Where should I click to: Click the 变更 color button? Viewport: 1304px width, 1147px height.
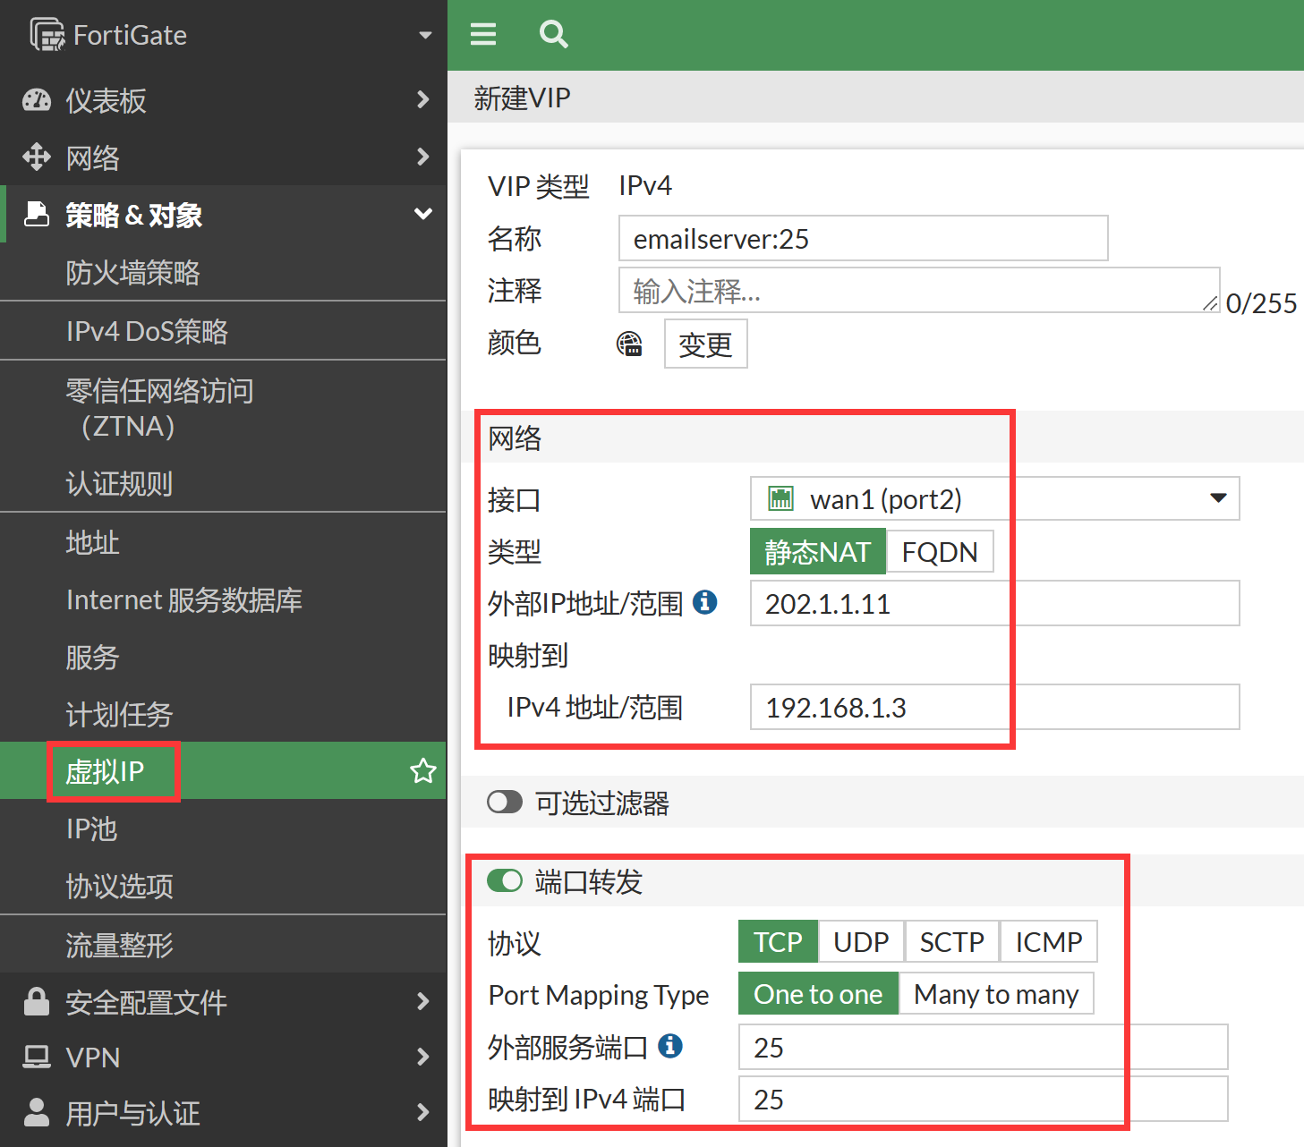tap(705, 344)
